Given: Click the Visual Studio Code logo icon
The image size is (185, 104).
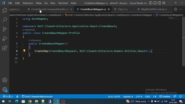Looking at the screenshot, I should pyautogui.click(x=3, y=3).
